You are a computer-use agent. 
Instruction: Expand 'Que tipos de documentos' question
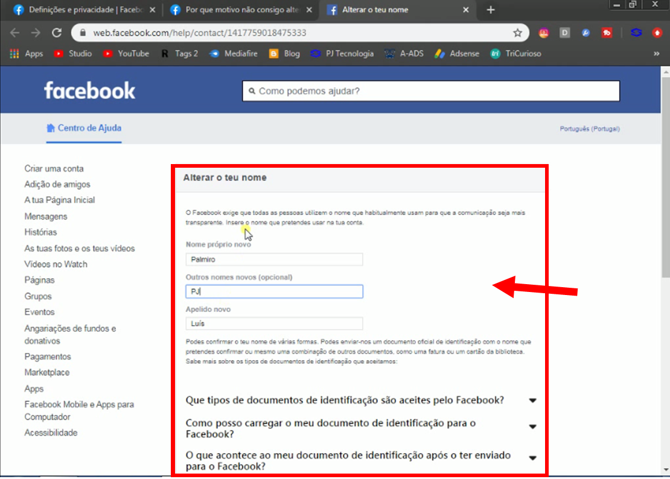tap(532, 401)
